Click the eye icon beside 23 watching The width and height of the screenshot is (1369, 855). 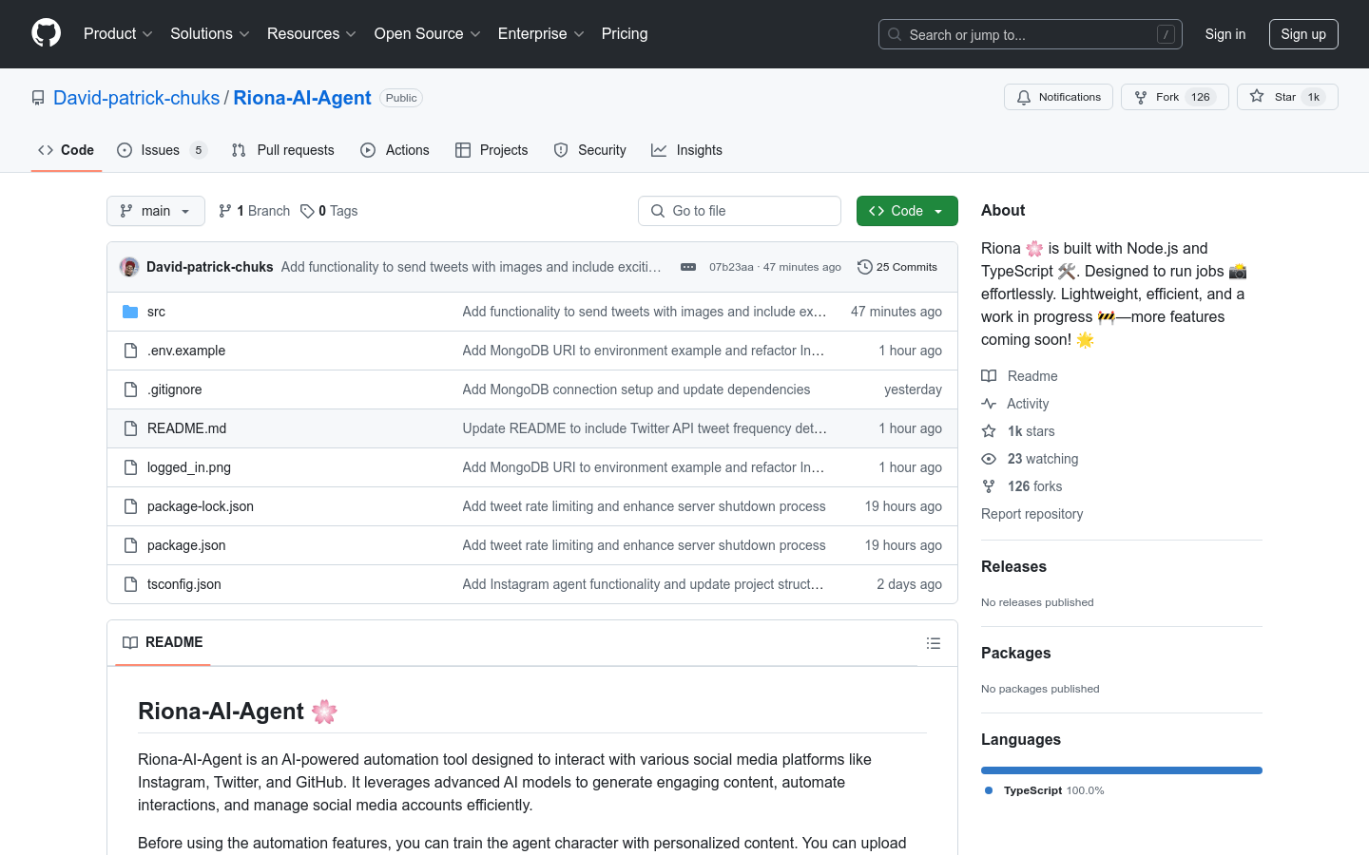click(989, 459)
